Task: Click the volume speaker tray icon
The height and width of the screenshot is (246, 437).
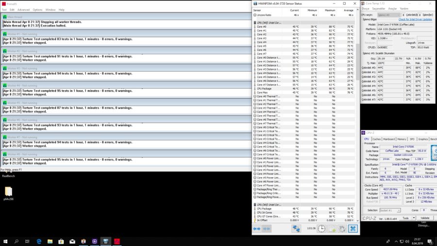Action: (407, 242)
